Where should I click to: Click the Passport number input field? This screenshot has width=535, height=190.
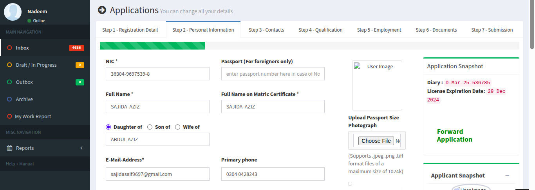pyautogui.click(x=273, y=74)
